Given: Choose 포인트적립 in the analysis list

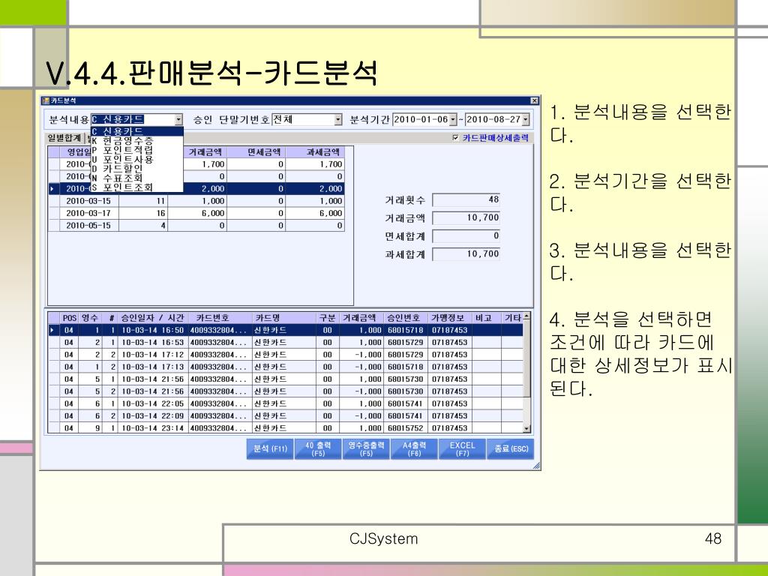Looking at the screenshot, I should pyautogui.click(x=136, y=150).
